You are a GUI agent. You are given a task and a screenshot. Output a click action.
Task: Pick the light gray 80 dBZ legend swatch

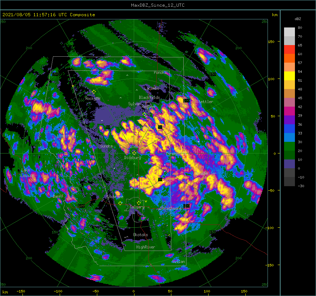click(x=289, y=32)
